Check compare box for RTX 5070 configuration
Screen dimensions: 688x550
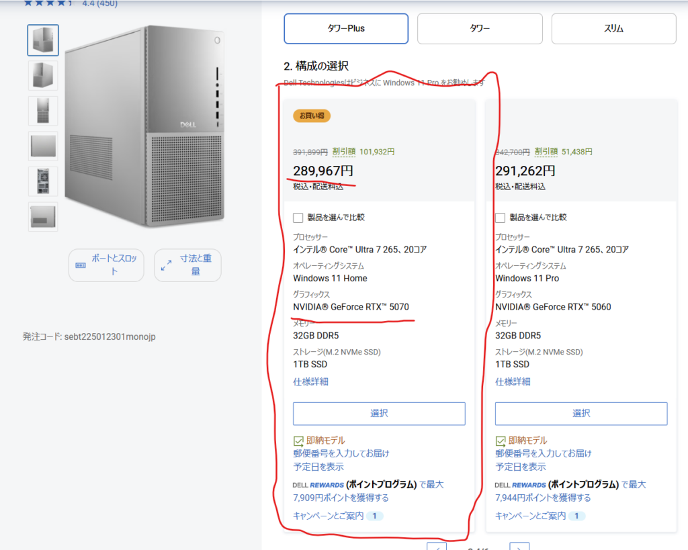pyautogui.click(x=298, y=218)
